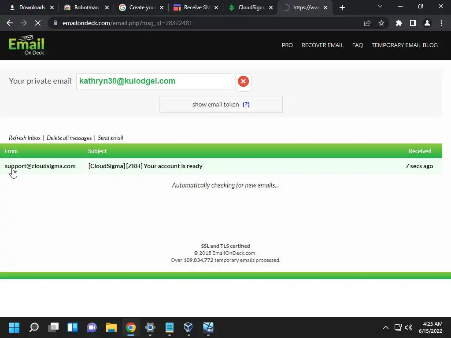Open a new tab with the plus button
This screenshot has width=451, height=338.
coord(342,7)
